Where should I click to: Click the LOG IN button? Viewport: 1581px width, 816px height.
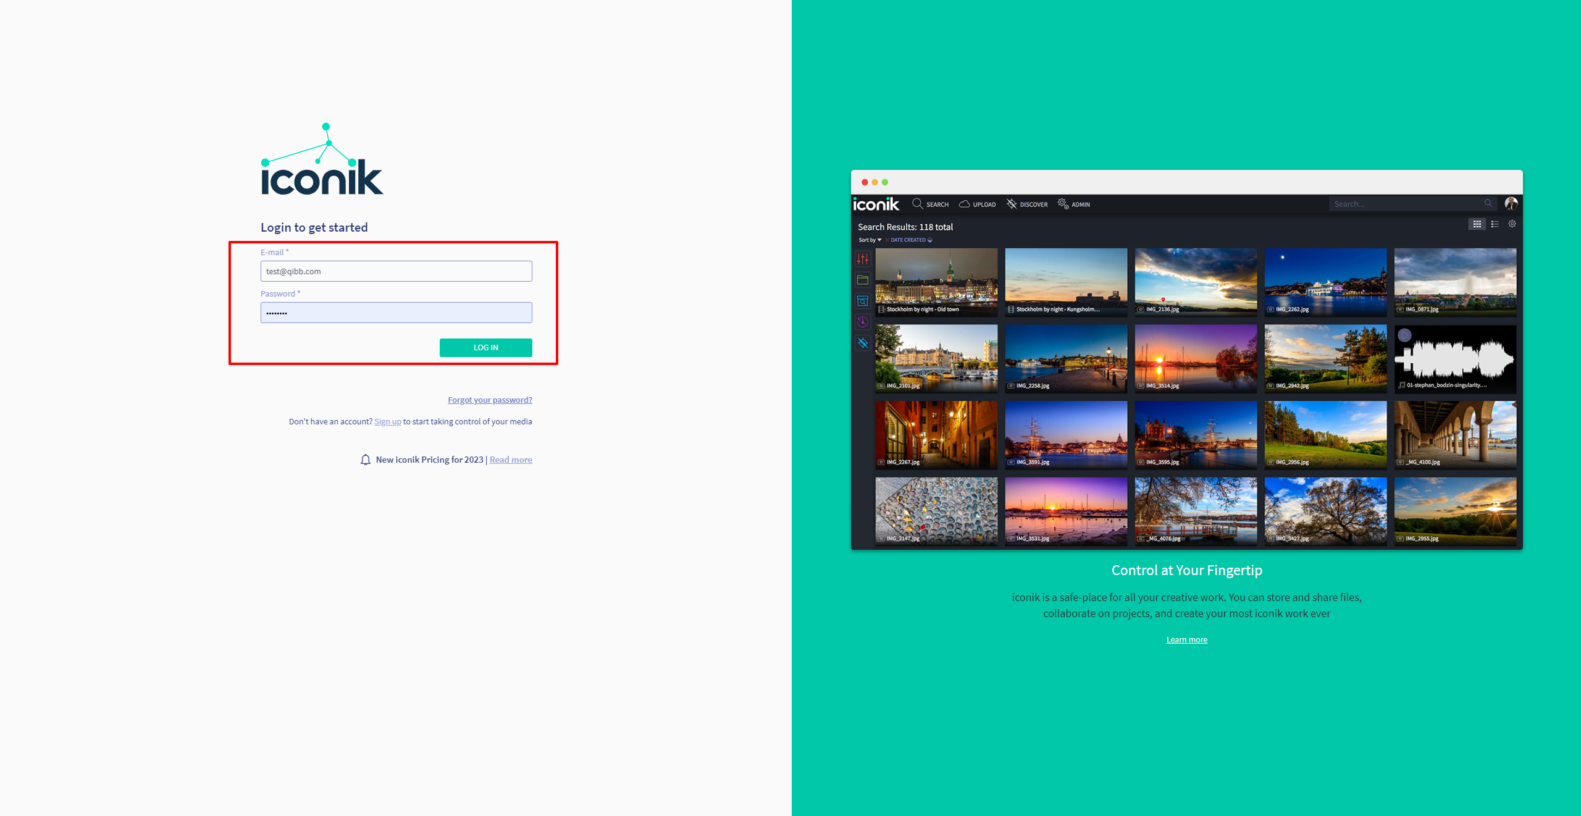(485, 348)
